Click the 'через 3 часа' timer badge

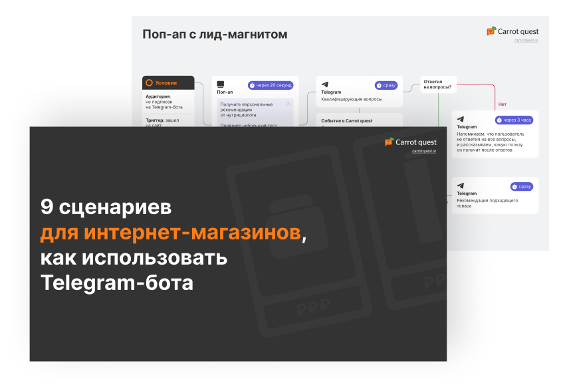click(x=514, y=120)
